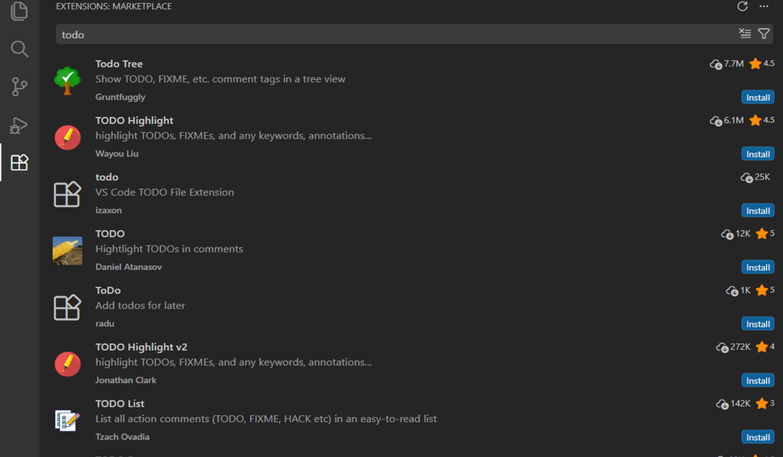Install the TODO List extension
Image resolution: width=783 pixels, height=457 pixels.
[x=758, y=437]
